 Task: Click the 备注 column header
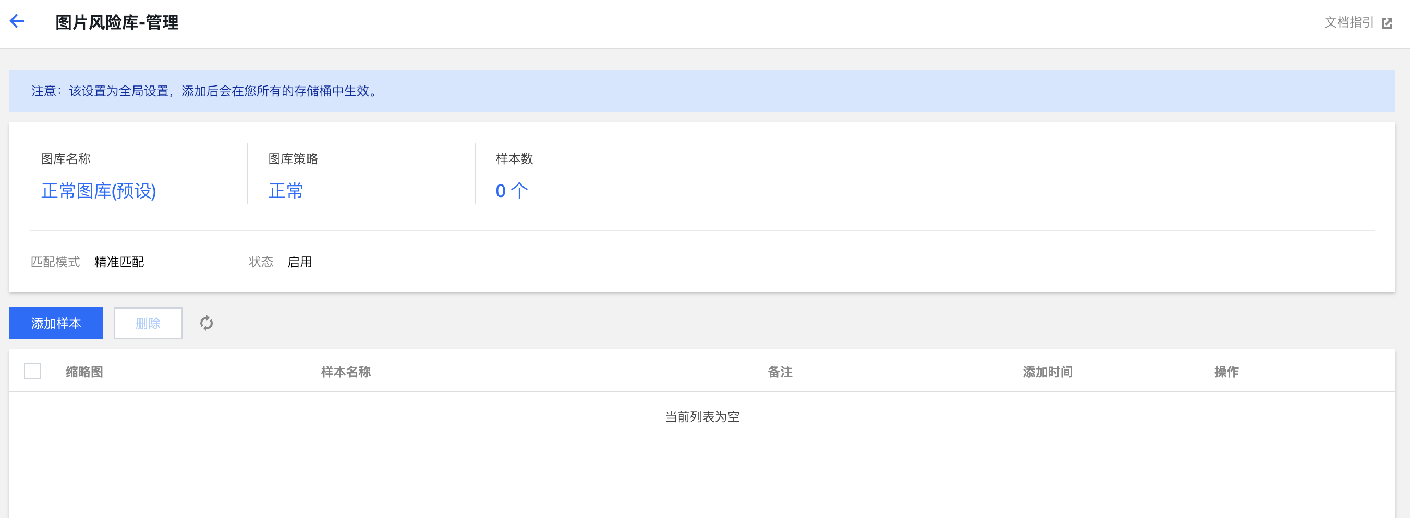[780, 372]
